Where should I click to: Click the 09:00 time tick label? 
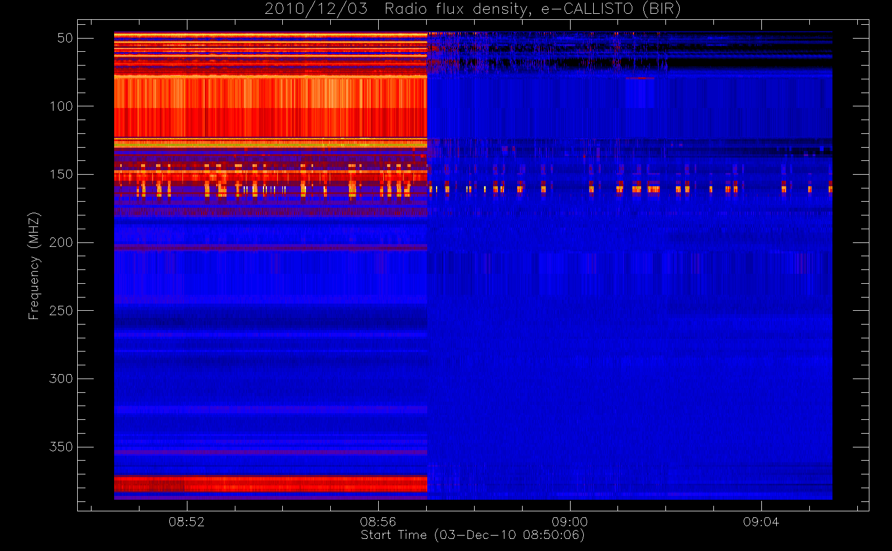click(569, 522)
